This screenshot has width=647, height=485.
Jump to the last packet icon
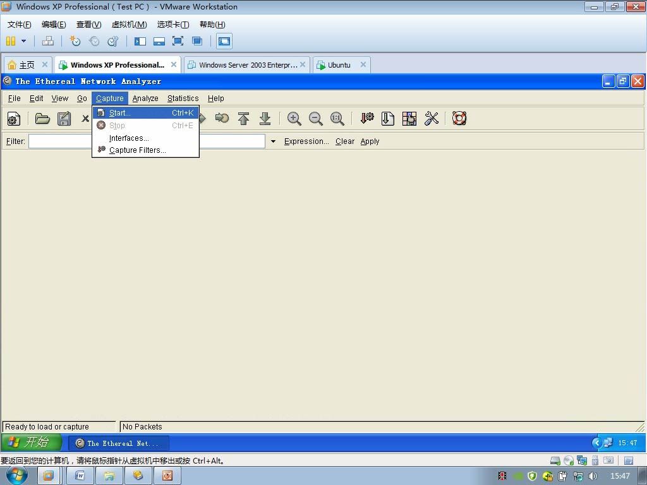click(x=265, y=119)
